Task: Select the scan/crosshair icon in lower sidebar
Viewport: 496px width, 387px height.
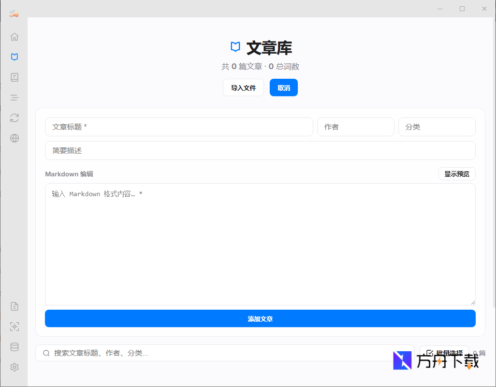Action: tap(14, 326)
